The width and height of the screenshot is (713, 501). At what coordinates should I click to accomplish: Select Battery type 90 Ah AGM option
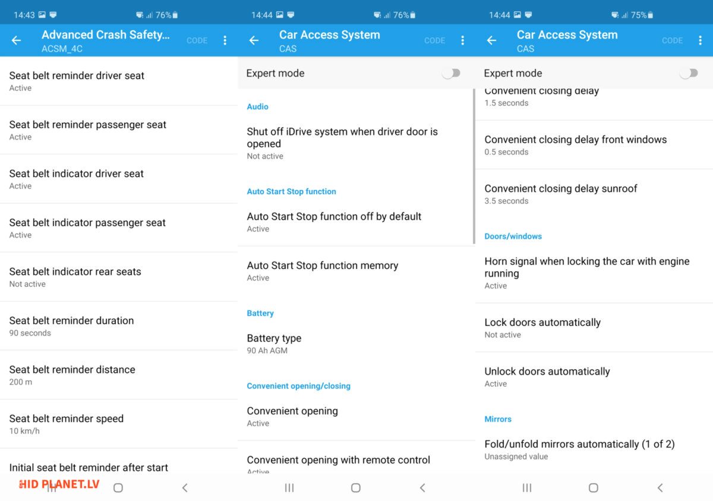click(356, 344)
